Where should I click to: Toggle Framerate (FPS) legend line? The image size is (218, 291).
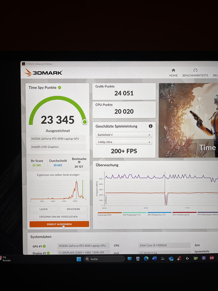click(110, 214)
